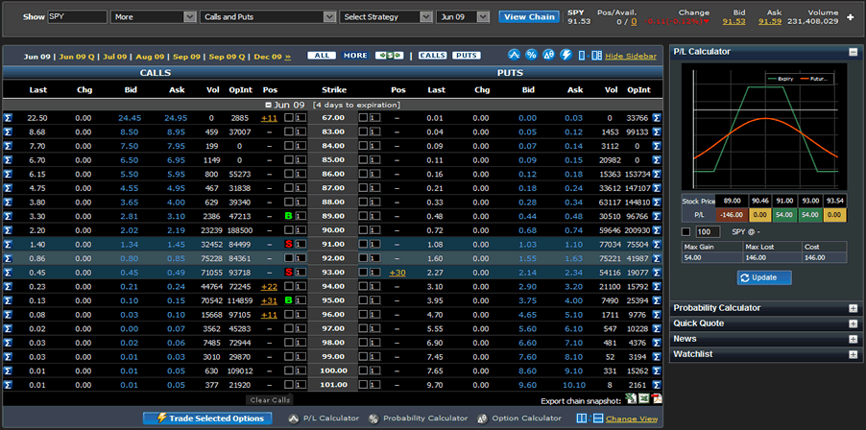Screen dimensions: 866x430
Task: Click the red S marker on 91.00 call
Action: click(x=288, y=244)
